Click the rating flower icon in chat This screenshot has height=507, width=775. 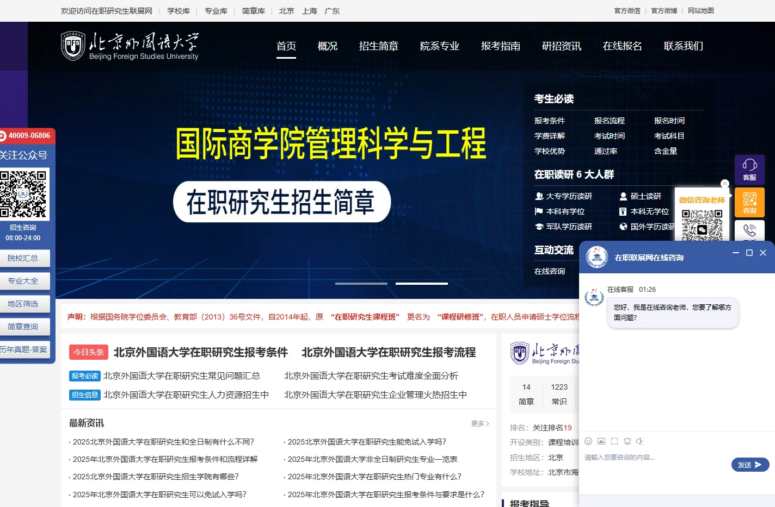click(x=628, y=441)
